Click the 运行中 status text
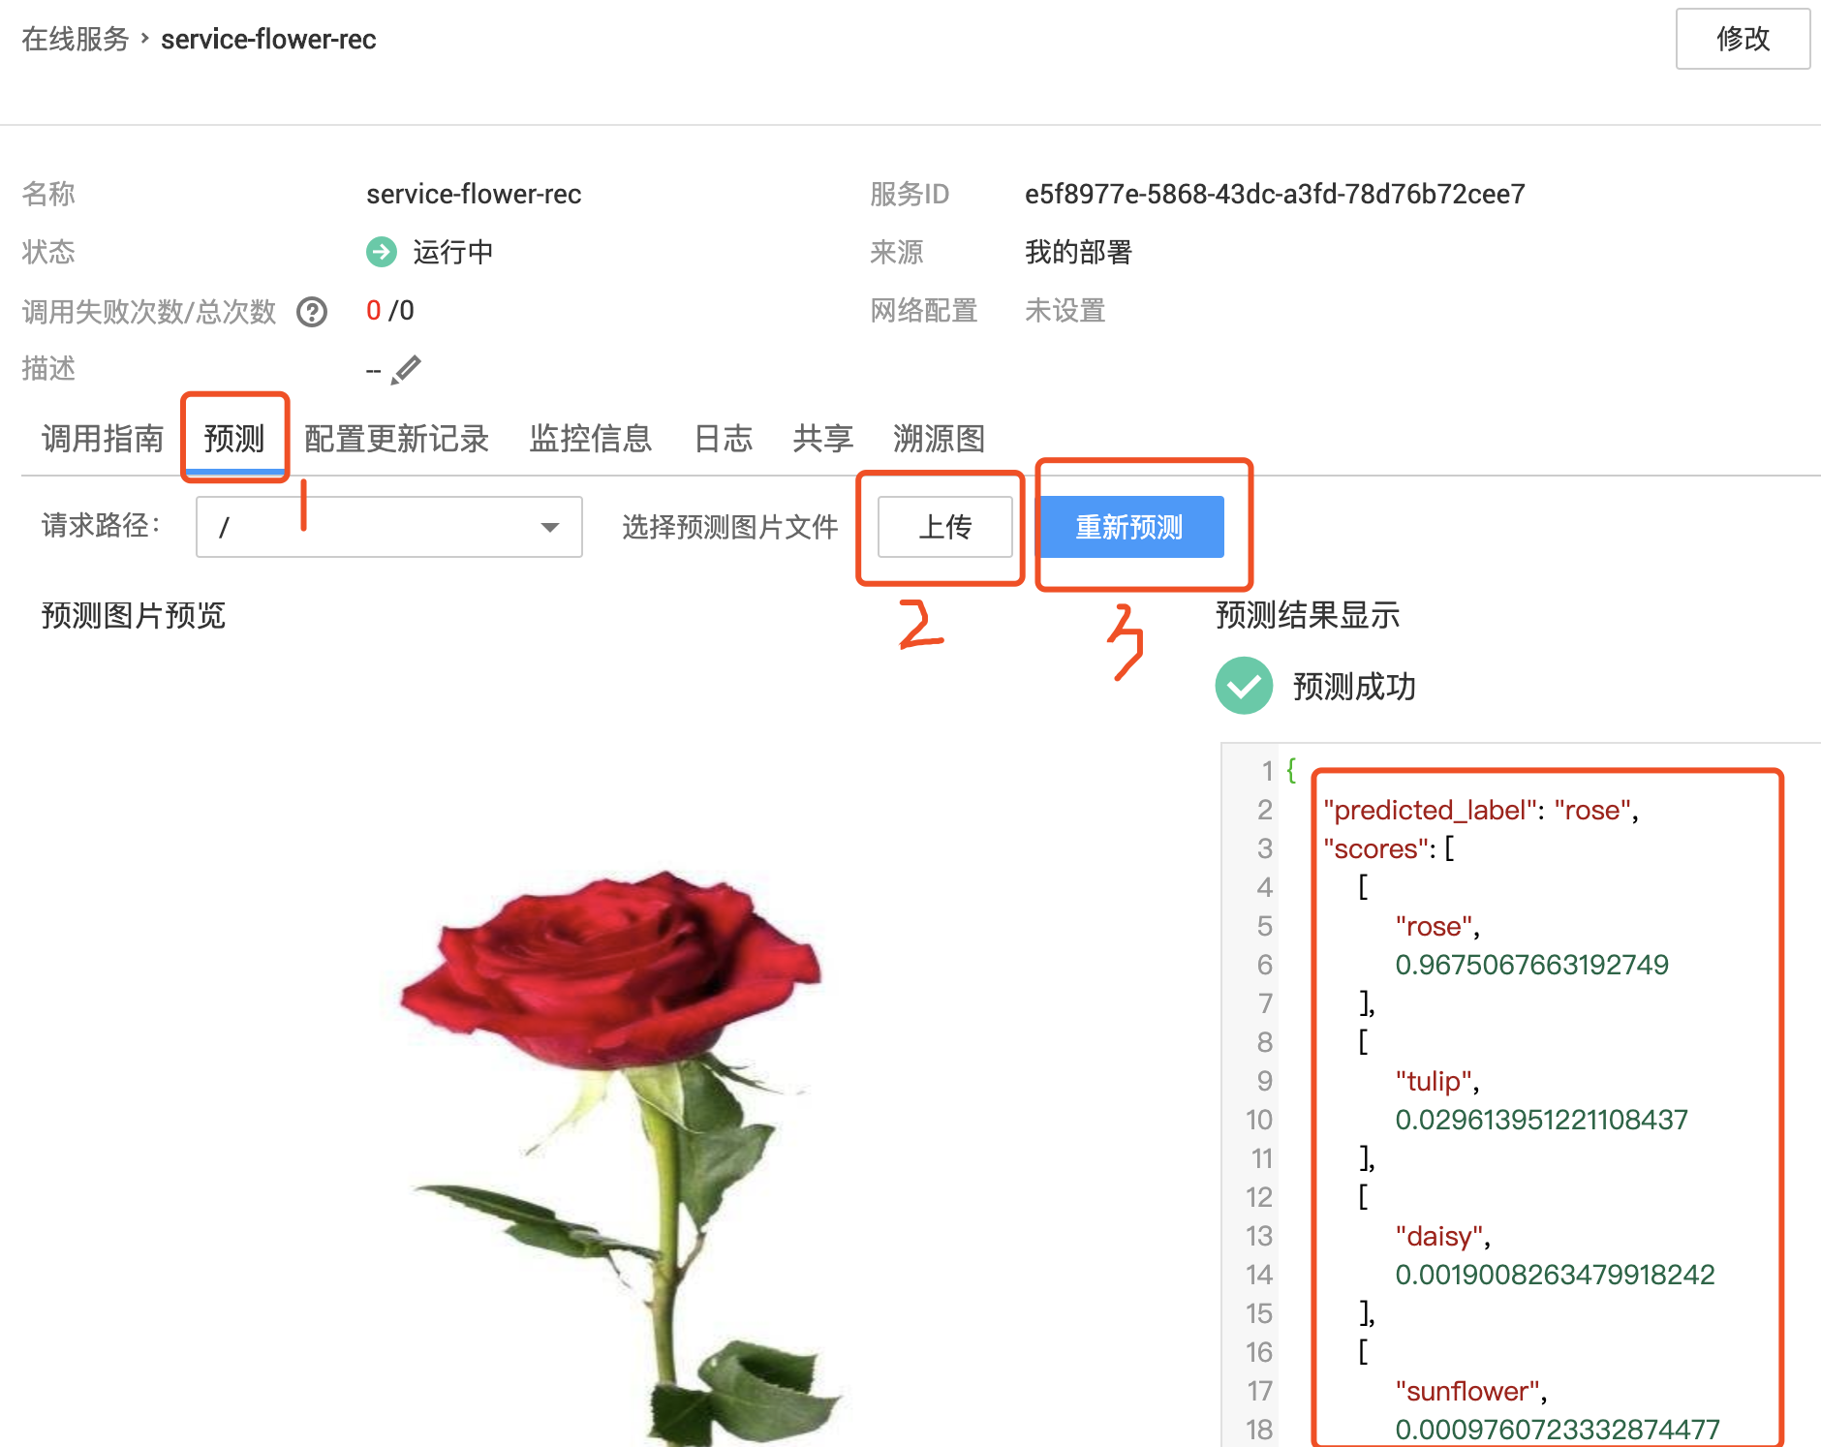Screen dimensions: 1821x1447 click(x=453, y=252)
